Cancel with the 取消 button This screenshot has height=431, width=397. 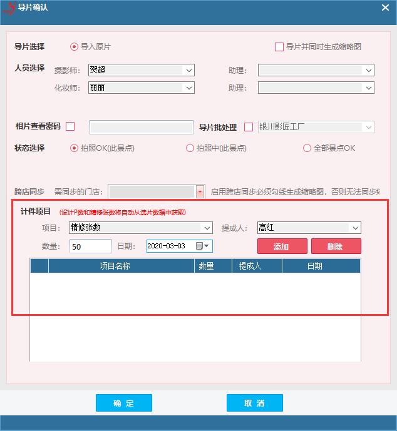tap(255, 403)
